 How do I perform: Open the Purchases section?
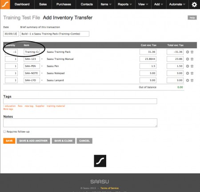pyautogui.click(x=64, y=4)
